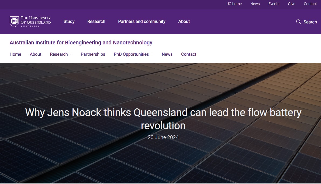Open Partners and community menu
This screenshot has height=184, width=321.
point(142,22)
